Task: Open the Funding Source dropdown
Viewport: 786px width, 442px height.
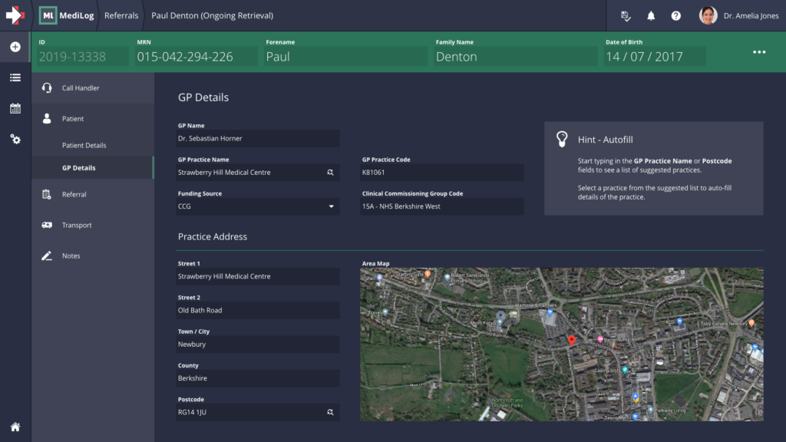Action: coord(331,206)
